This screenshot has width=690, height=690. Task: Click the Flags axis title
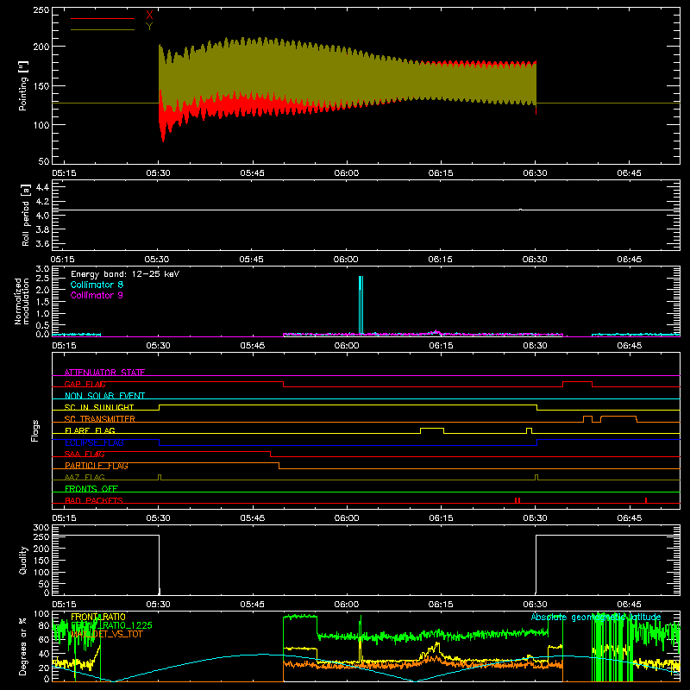[35, 430]
